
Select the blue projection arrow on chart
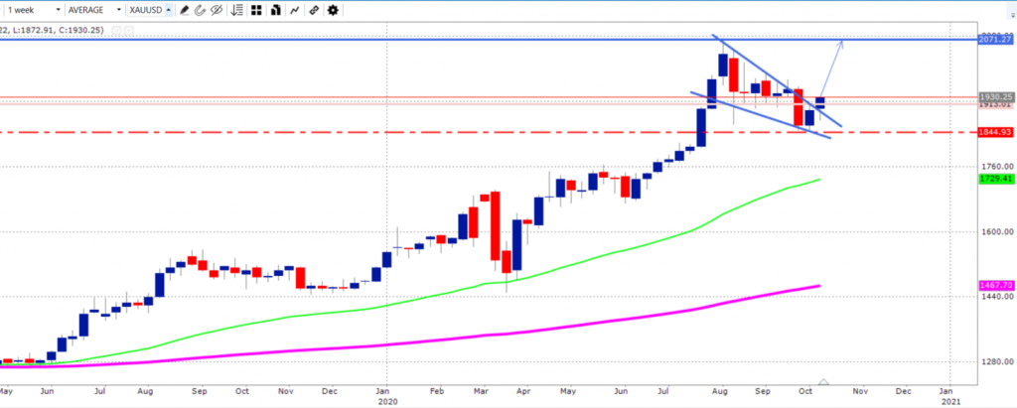(x=833, y=68)
